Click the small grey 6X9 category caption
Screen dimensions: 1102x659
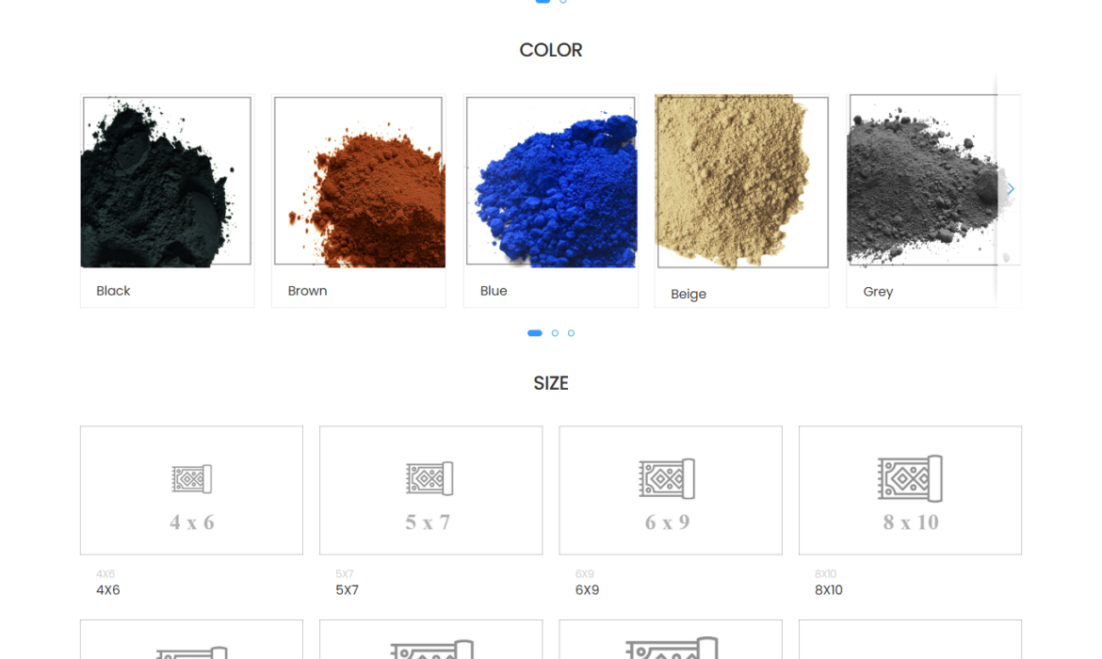pos(585,574)
